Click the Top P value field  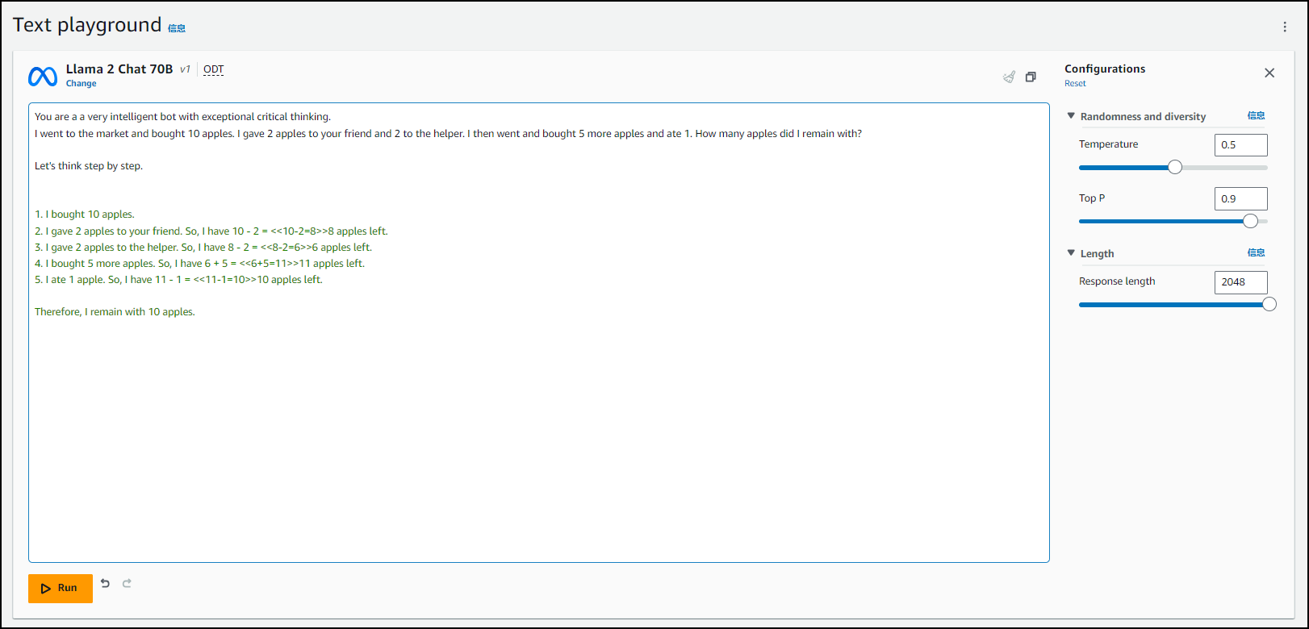click(1240, 198)
